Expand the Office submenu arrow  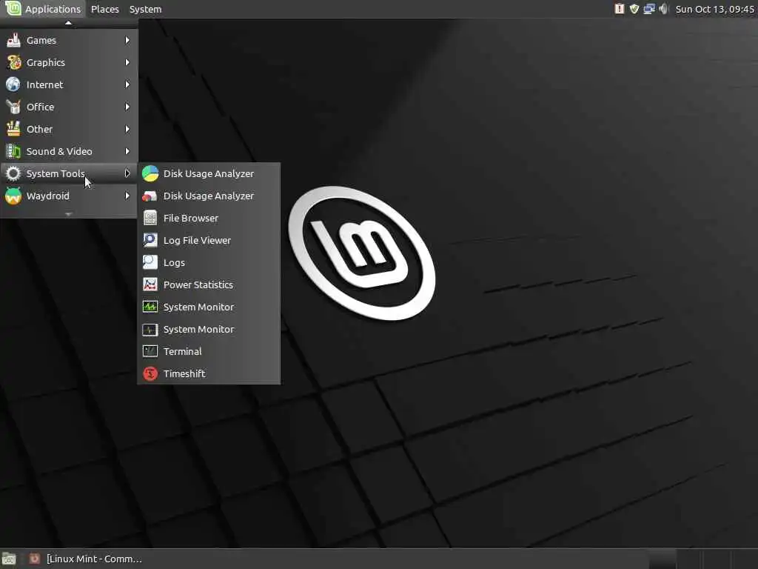[127, 107]
